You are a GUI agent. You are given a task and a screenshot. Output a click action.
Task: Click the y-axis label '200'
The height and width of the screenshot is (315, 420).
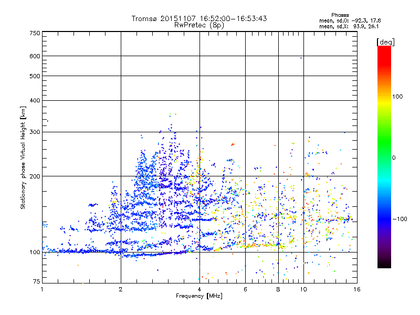point(35,176)
